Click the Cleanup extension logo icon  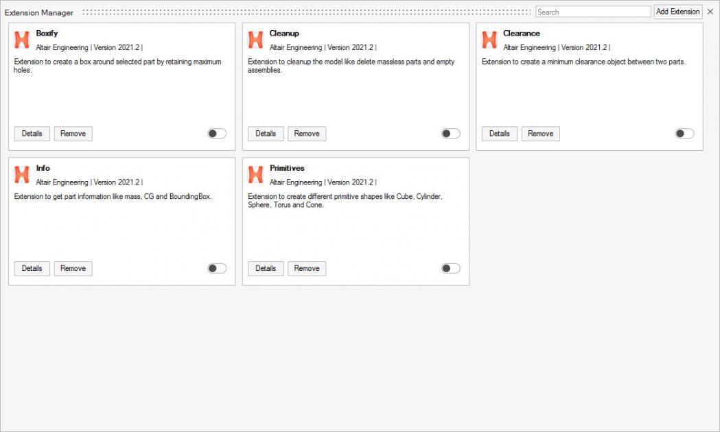coord(255,40)
